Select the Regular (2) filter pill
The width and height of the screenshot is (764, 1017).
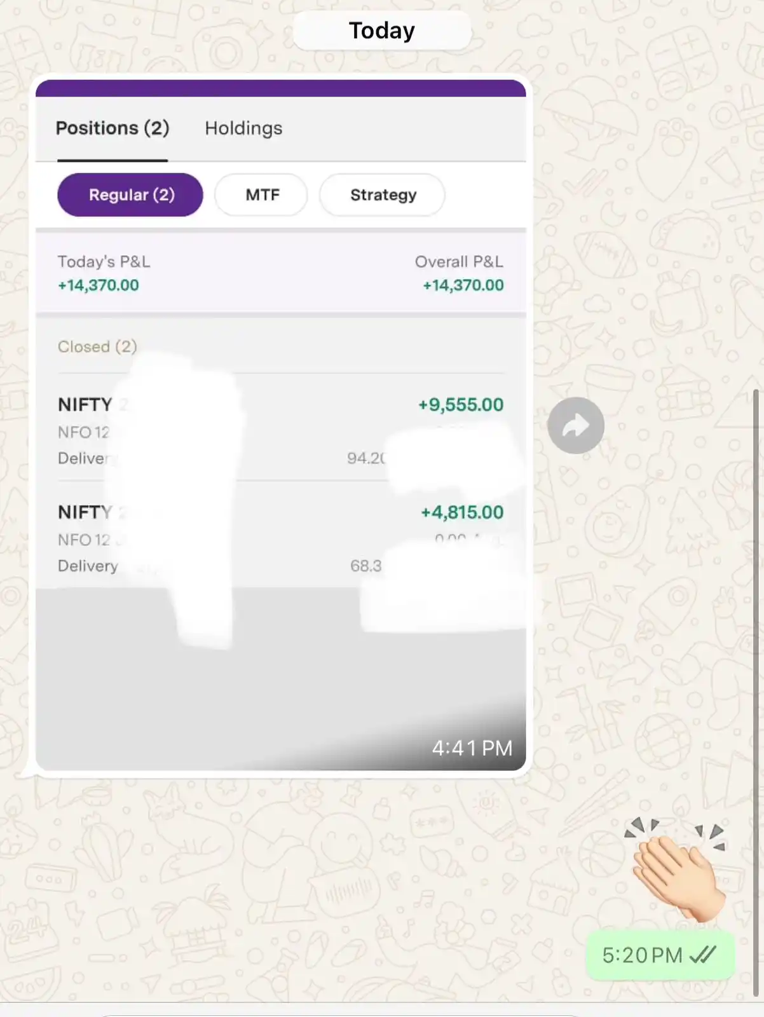pos(130,195)
